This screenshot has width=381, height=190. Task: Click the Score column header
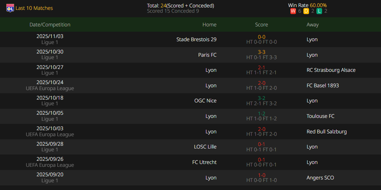[x=261, y=25]
